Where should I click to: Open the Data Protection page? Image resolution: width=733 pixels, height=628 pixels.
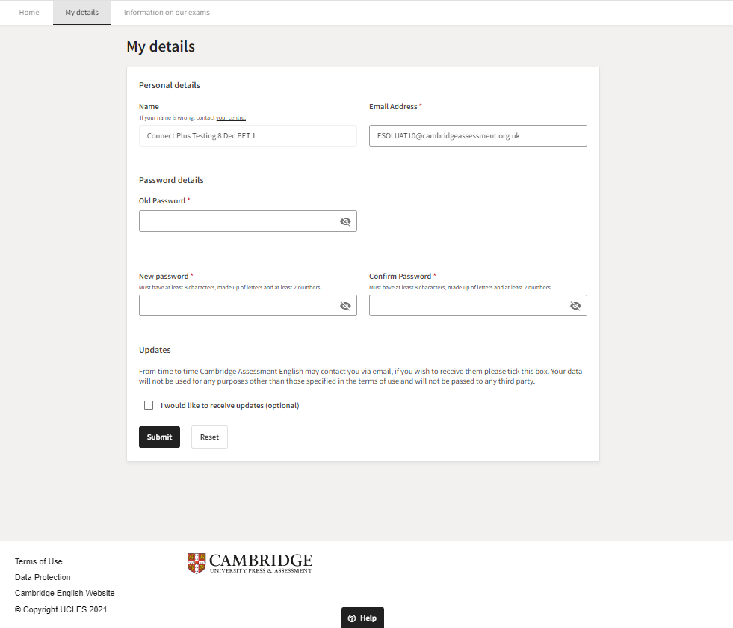[x=43, y=577]
